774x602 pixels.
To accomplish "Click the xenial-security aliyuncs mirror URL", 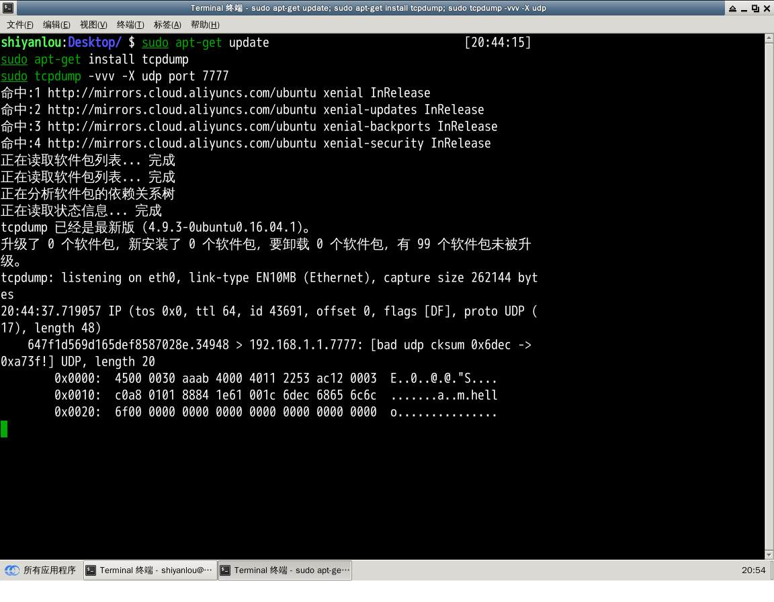I will [x=181, y=143].
